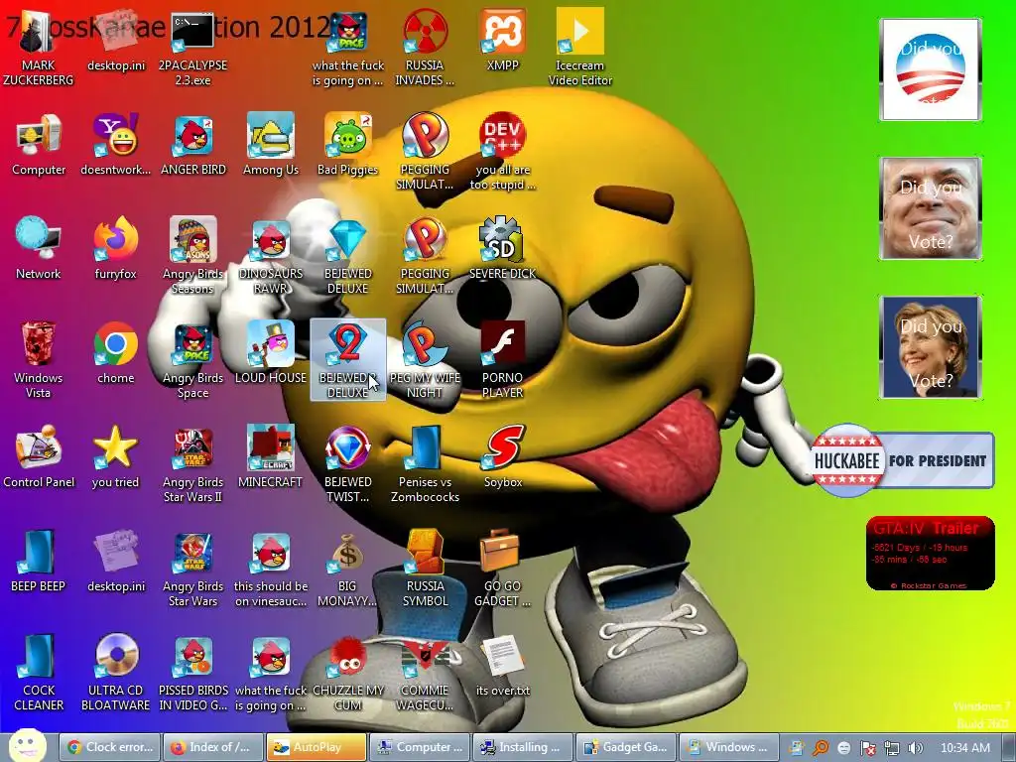The image size is (1016, 762).
Task: Open the volume speaker tray icon
Action: 915,748
